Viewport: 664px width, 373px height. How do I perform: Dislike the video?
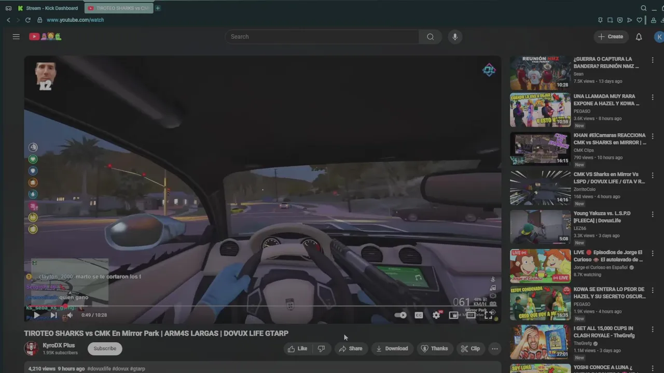point(322,349)
